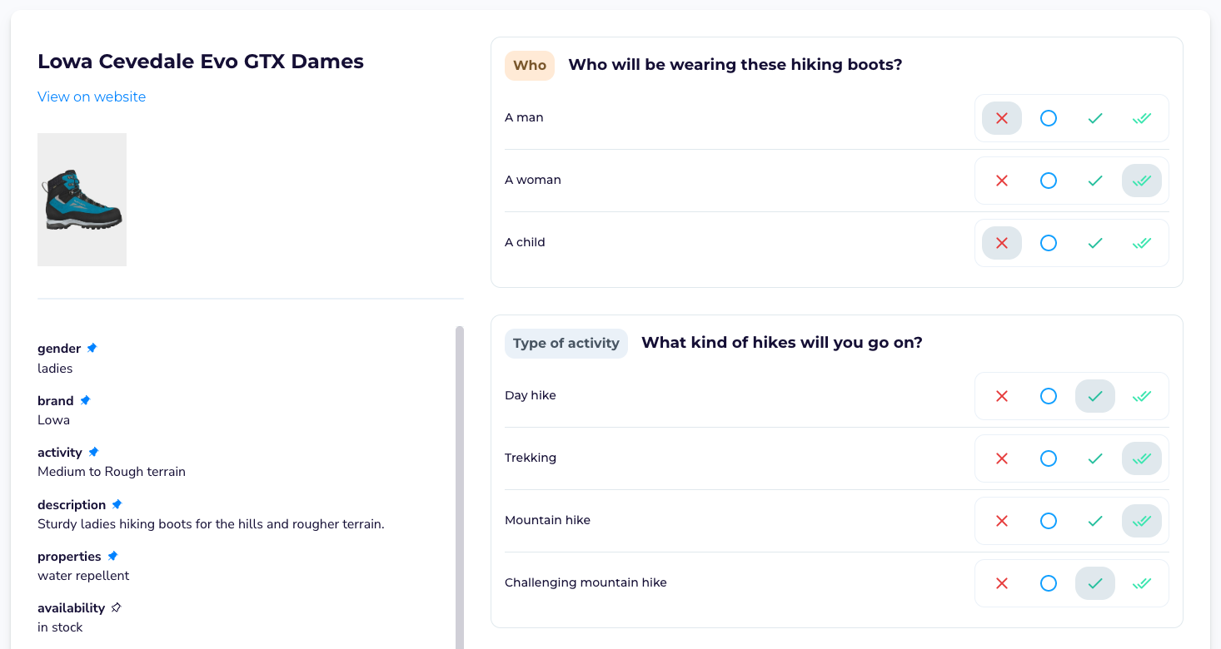
Task: Click the sturdy ladies hiking boots description
Action: tap(211, 524)
